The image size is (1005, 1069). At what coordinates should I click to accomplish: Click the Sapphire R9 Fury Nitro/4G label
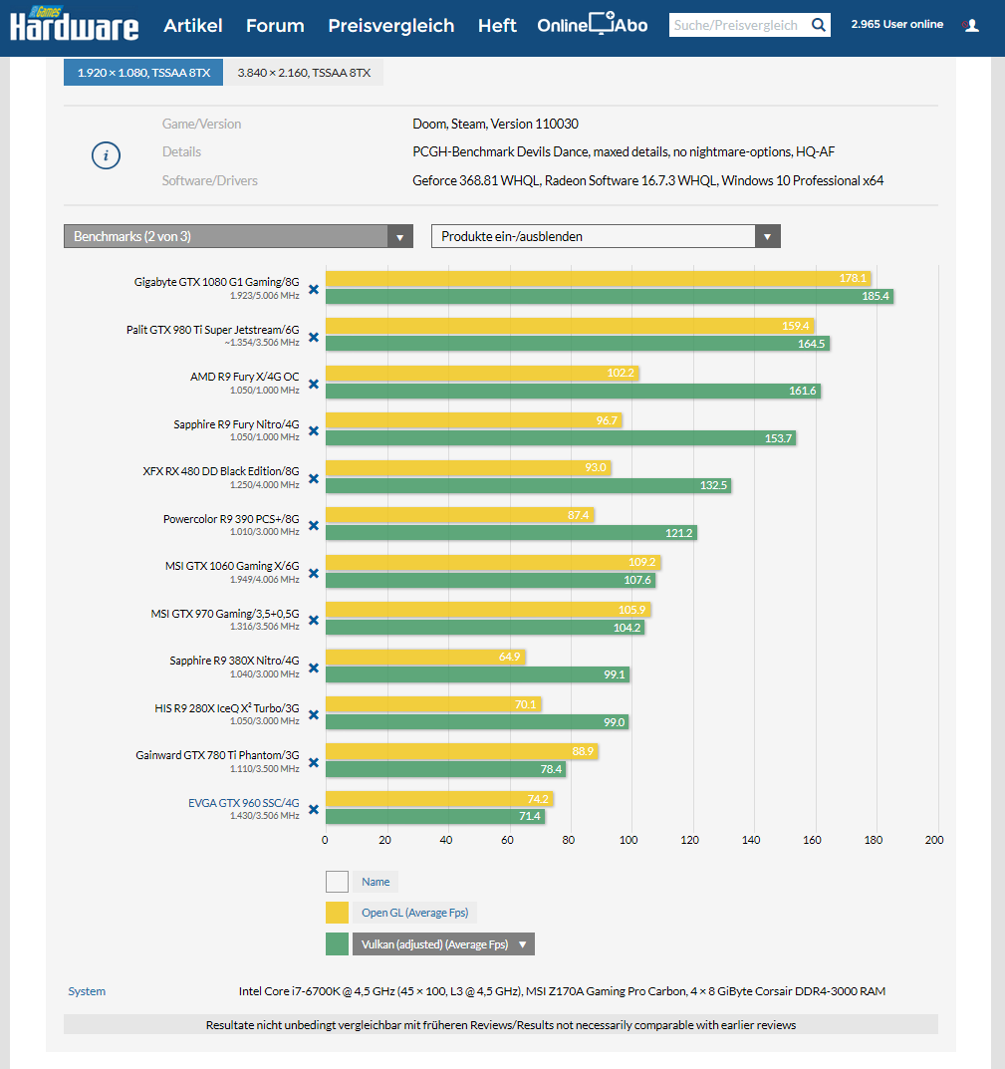(x=237, y=424)
